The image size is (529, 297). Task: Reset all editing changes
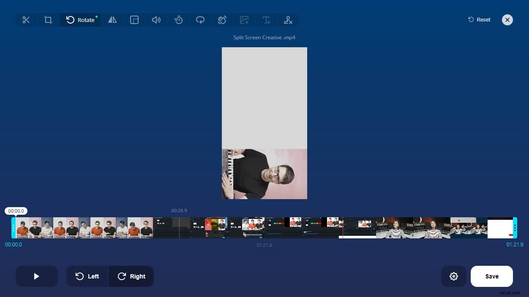(x=479, y=19)
